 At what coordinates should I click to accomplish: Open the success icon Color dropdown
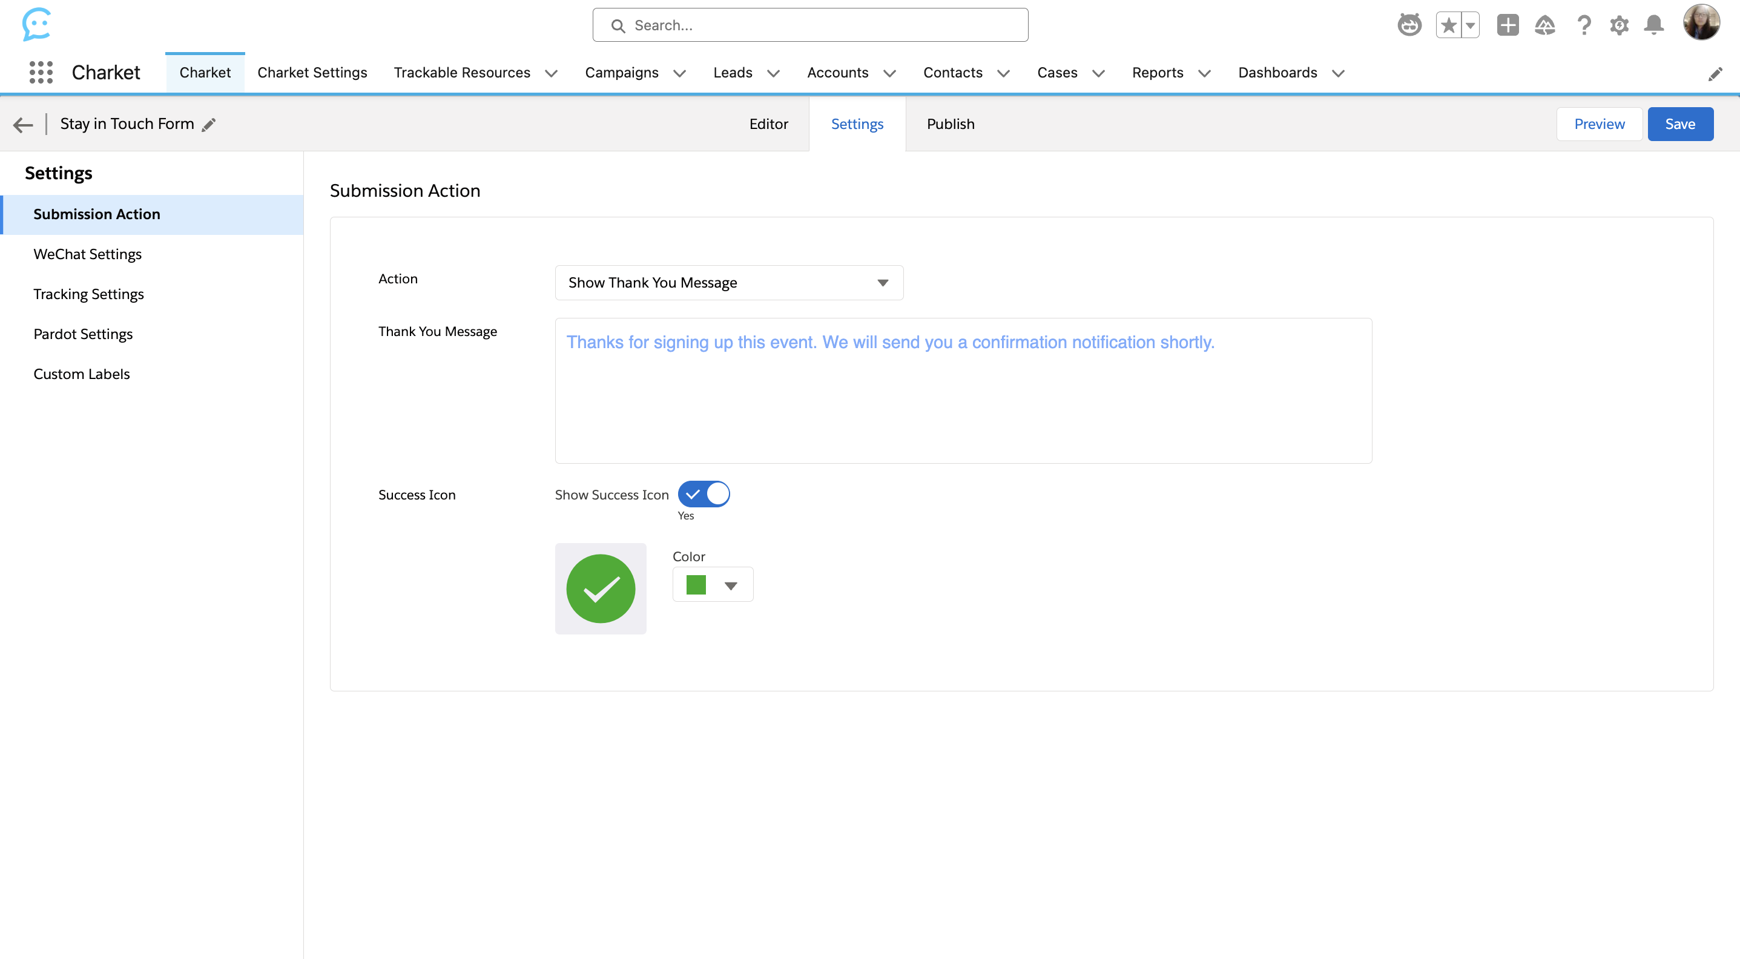click(x=731, y=584)
